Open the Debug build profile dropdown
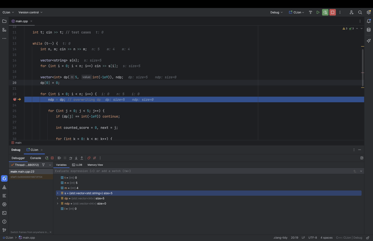The height and width of the screenshot is (241, 373). click(276, 12)
